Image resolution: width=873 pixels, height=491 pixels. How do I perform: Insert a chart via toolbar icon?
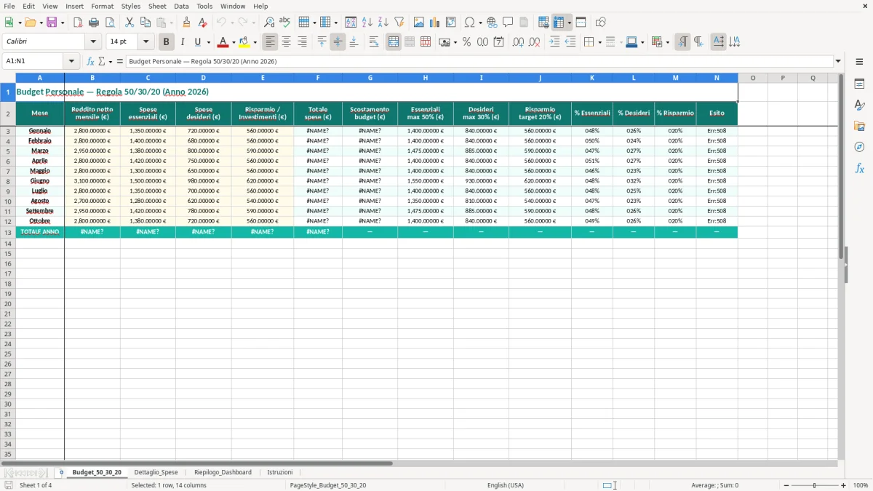coord(435,23)
